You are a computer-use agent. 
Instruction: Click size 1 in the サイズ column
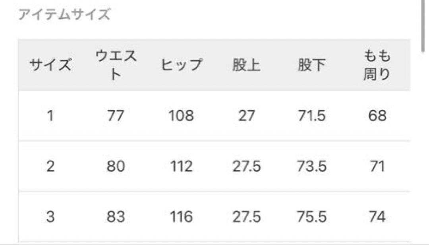point(50,116)
